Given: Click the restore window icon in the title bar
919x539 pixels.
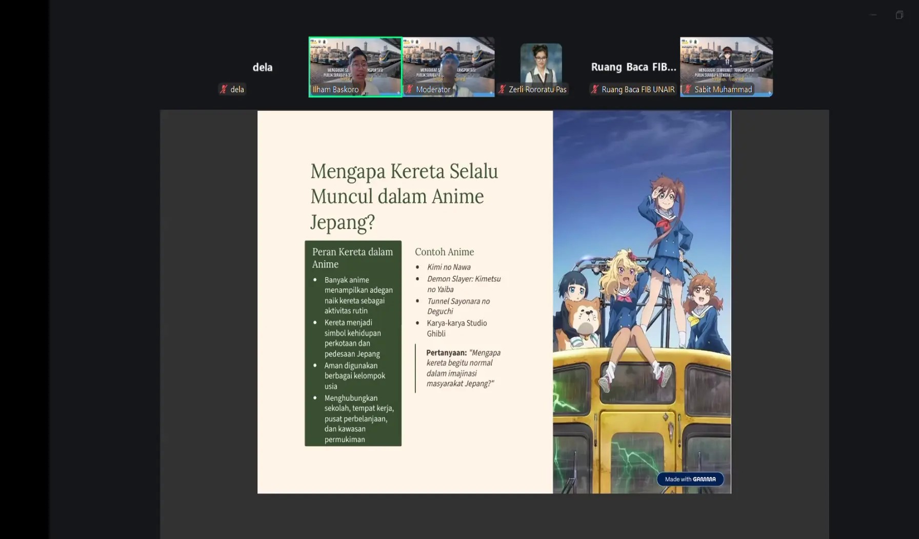Looking at the screenshot, I should tap(899, 15).
